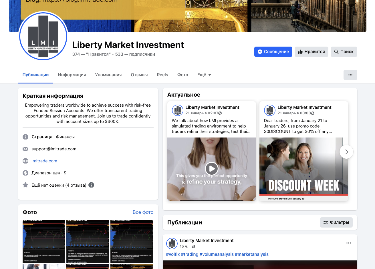Click the dollar icon beside Диапазон цен
The width and height of the screenshot is (375, 269).
[x=25, y=173]
